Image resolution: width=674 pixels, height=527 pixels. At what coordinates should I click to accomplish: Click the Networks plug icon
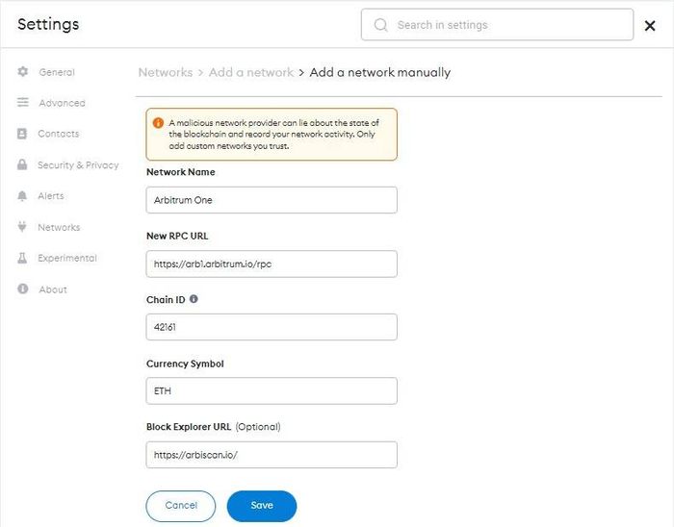(x=22, y=226)
